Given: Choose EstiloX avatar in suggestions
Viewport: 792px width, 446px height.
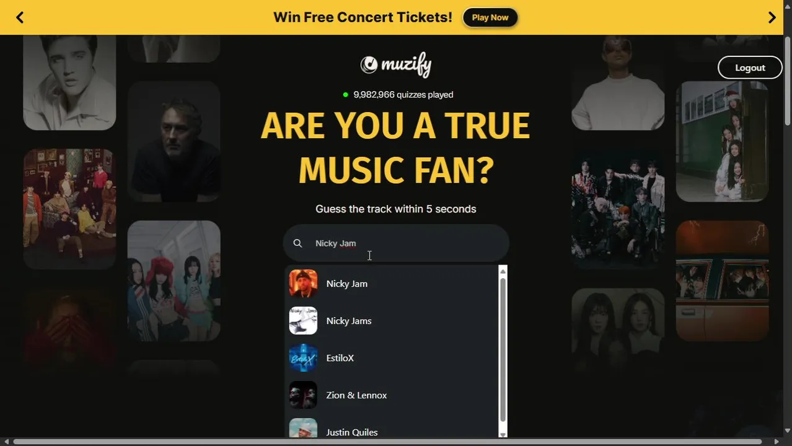Looking at the screenshot, I should tap(303, 358).
